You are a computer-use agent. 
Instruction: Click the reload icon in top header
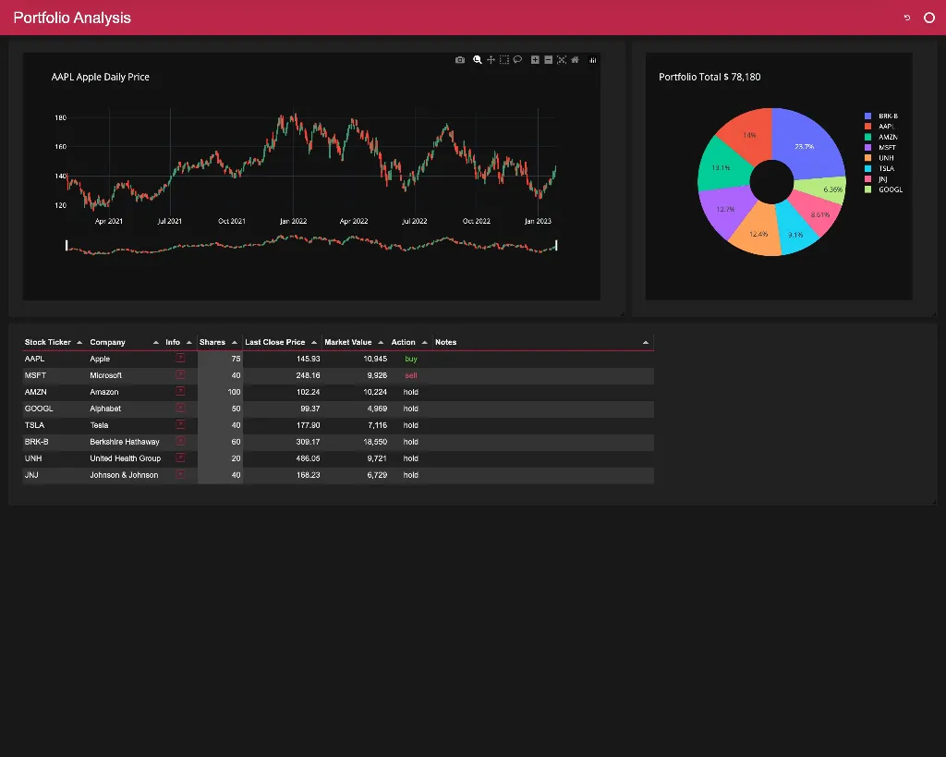point(906,18)
